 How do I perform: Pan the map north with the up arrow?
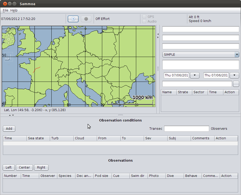[9, 35]
